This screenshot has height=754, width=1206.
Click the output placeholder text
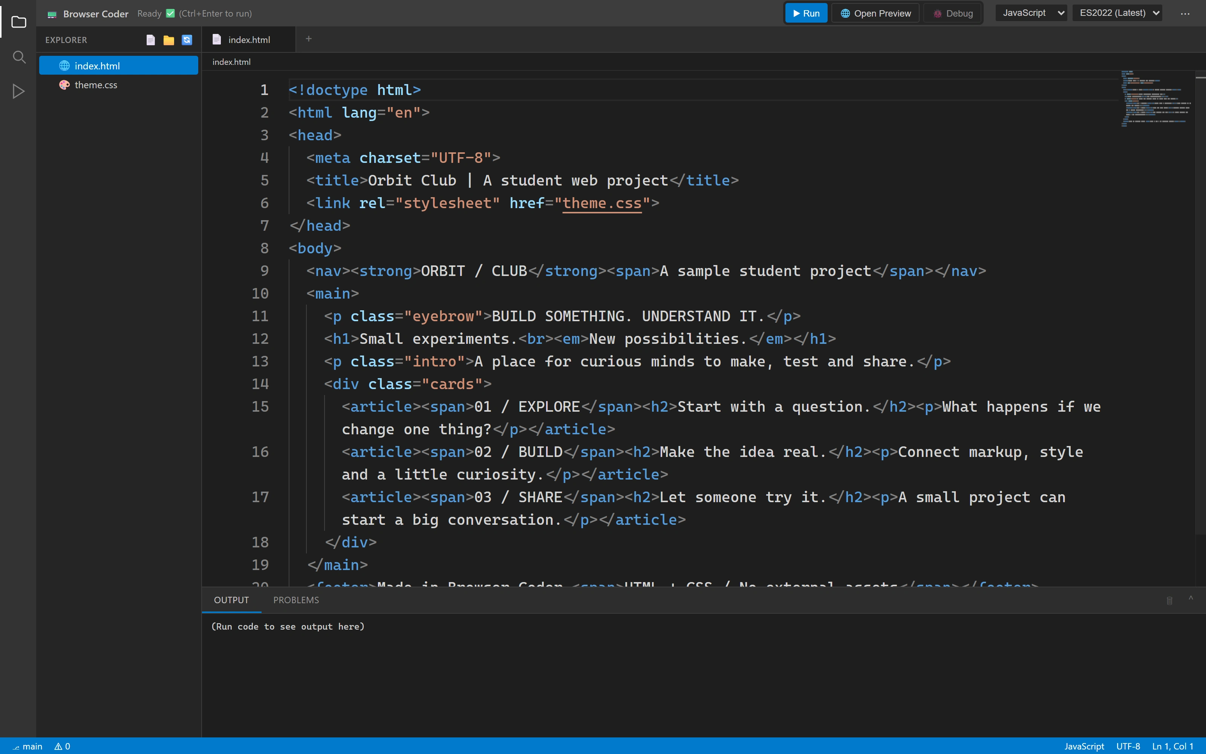click(x=288, y=626)
